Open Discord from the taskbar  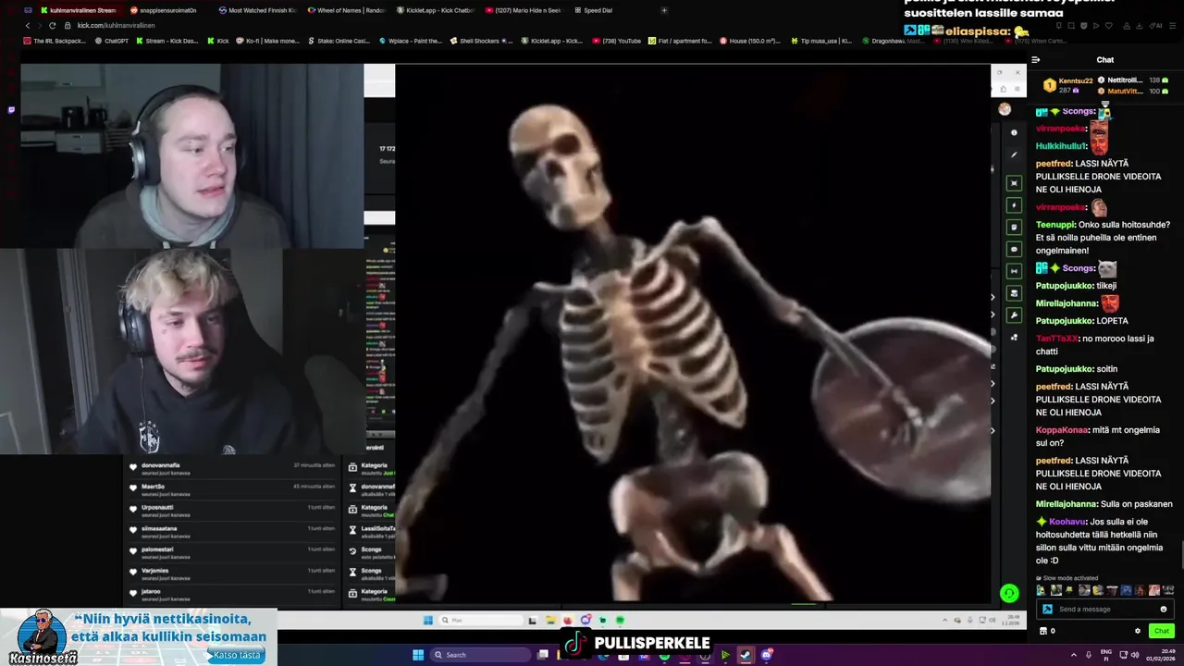click(x=767, y=655)
